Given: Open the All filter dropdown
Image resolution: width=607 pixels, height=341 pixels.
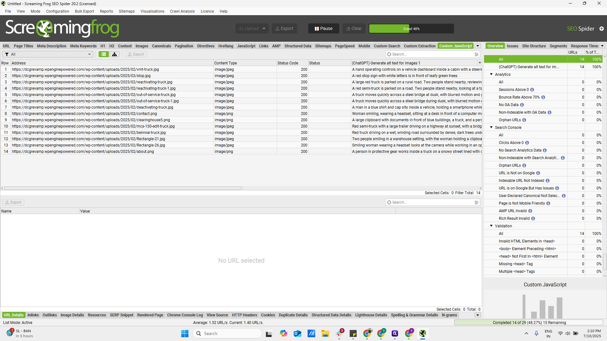Looking at the screenshot, I should coord(48,54).
